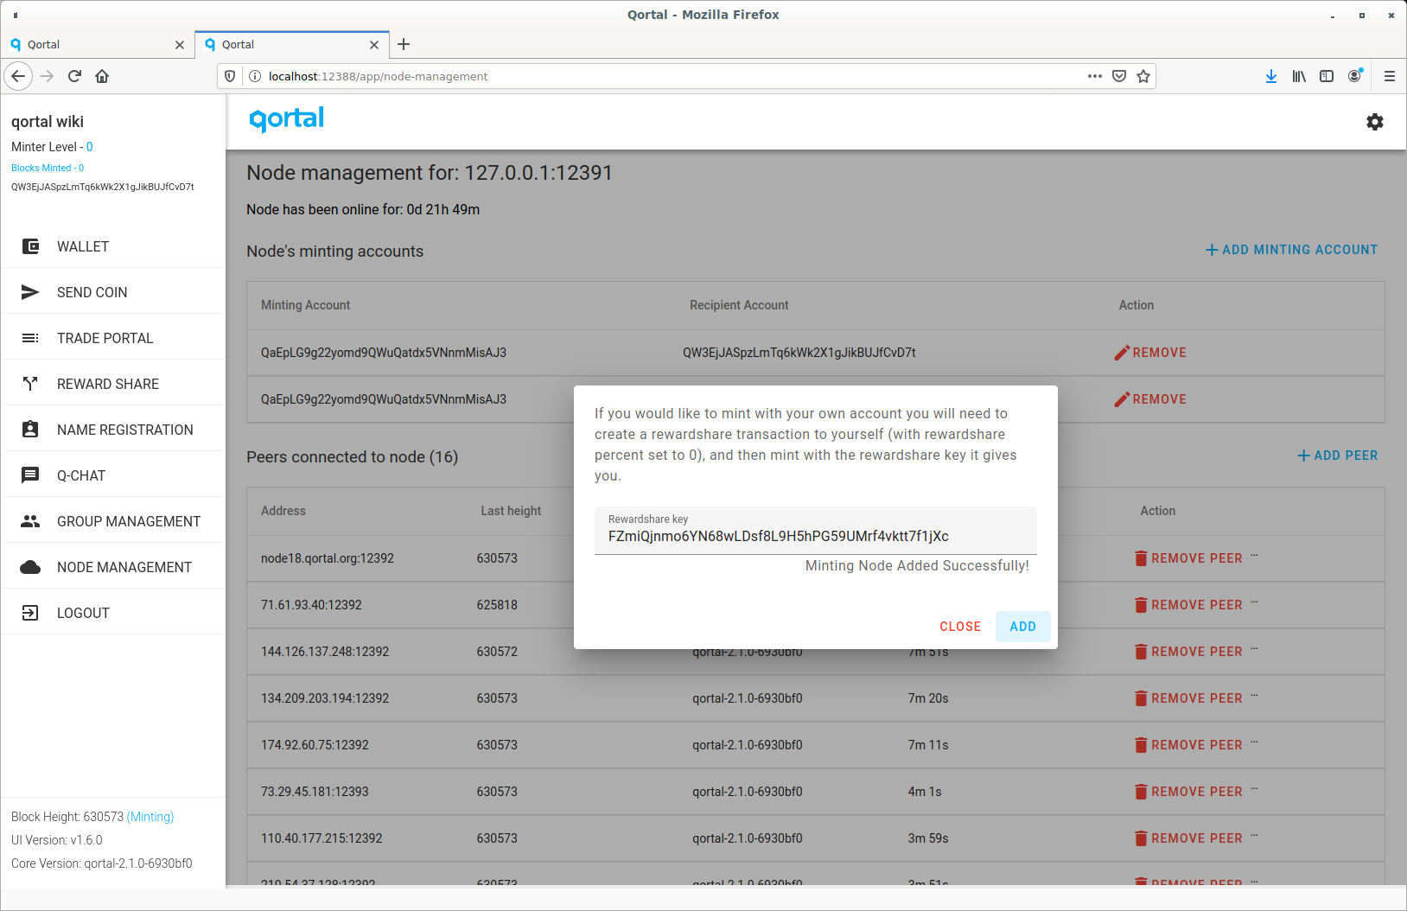Click wallet address QW3EjJASpzLm in sidebar
1407x911 pixels.
(x=103, y=187)
